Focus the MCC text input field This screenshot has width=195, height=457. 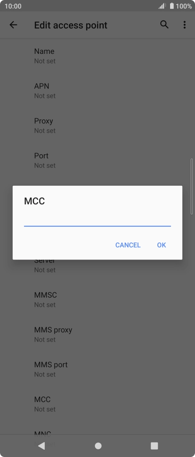[x=97, y=220]
